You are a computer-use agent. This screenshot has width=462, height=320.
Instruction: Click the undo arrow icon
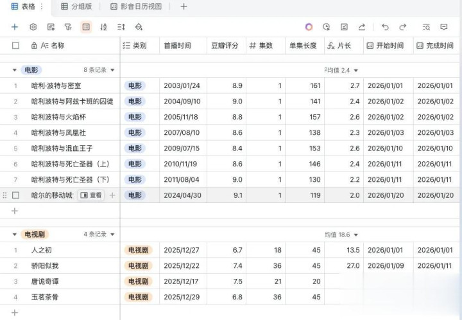(385, 27)
